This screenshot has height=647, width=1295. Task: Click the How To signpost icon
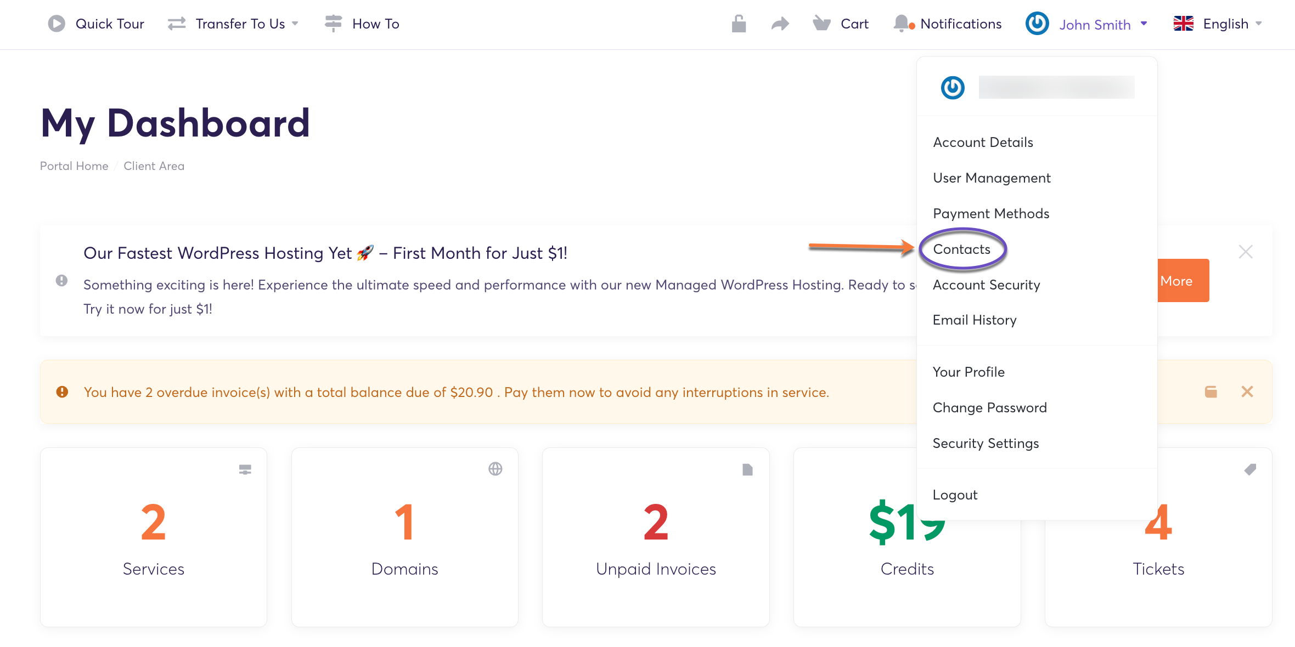click(333, 24)
